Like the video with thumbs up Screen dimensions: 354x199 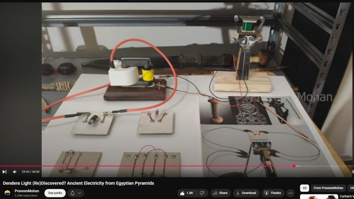[187, 193]
